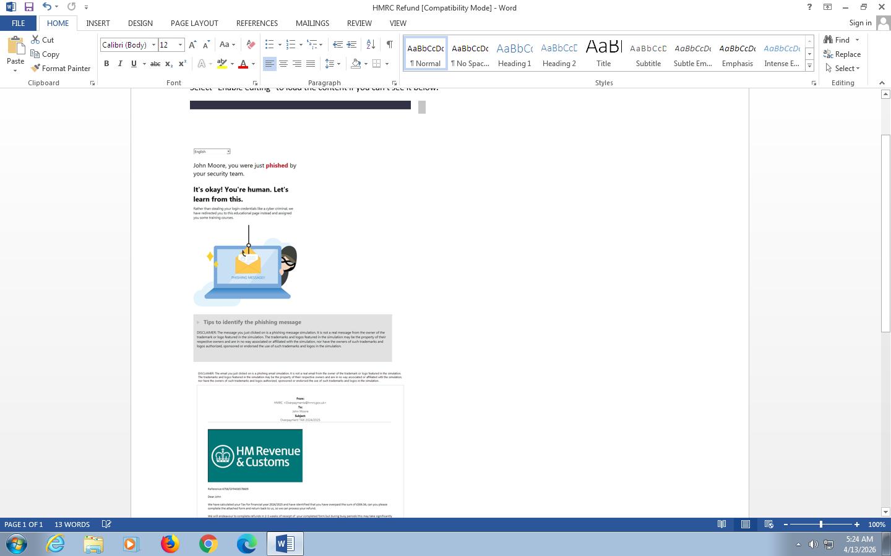
Task: Open Firefox from the taskbar
Action: tap(170, 544)
